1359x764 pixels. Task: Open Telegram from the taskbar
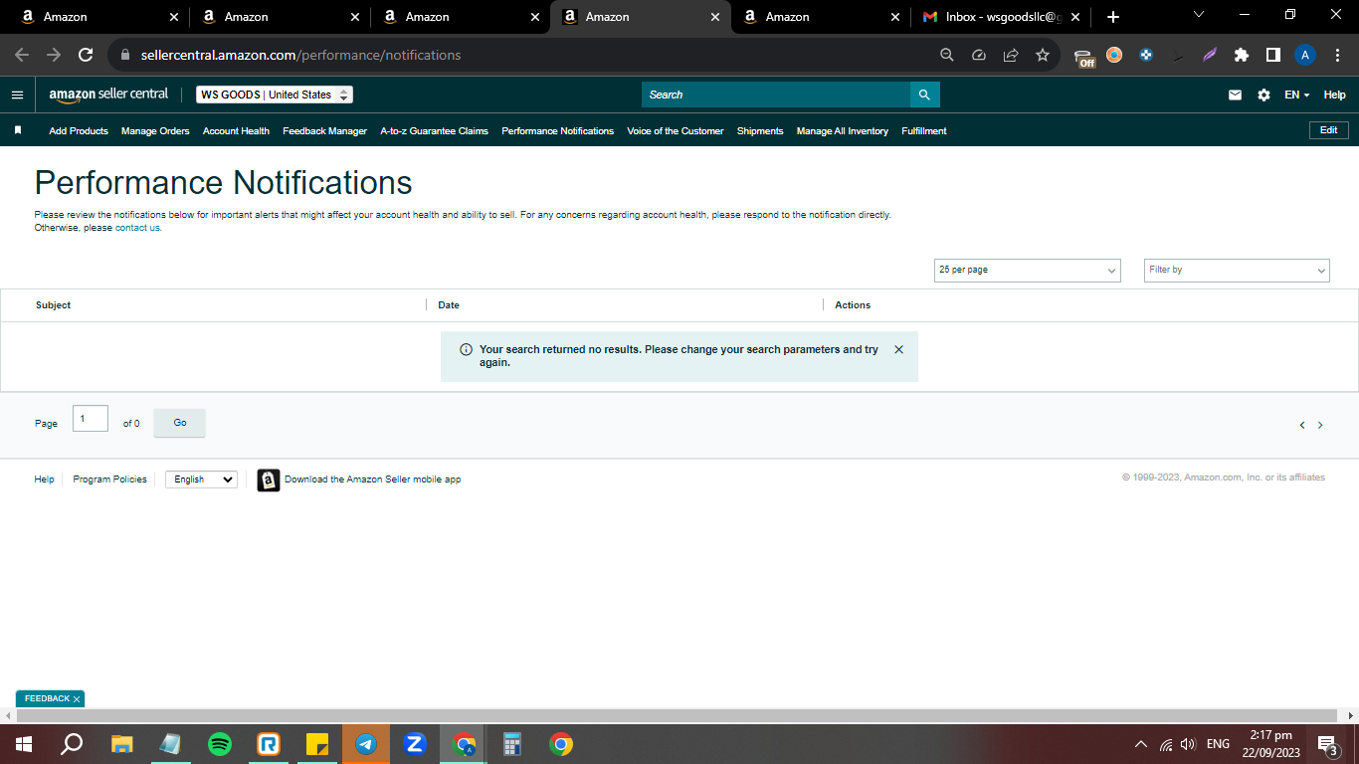click(366, 744)
